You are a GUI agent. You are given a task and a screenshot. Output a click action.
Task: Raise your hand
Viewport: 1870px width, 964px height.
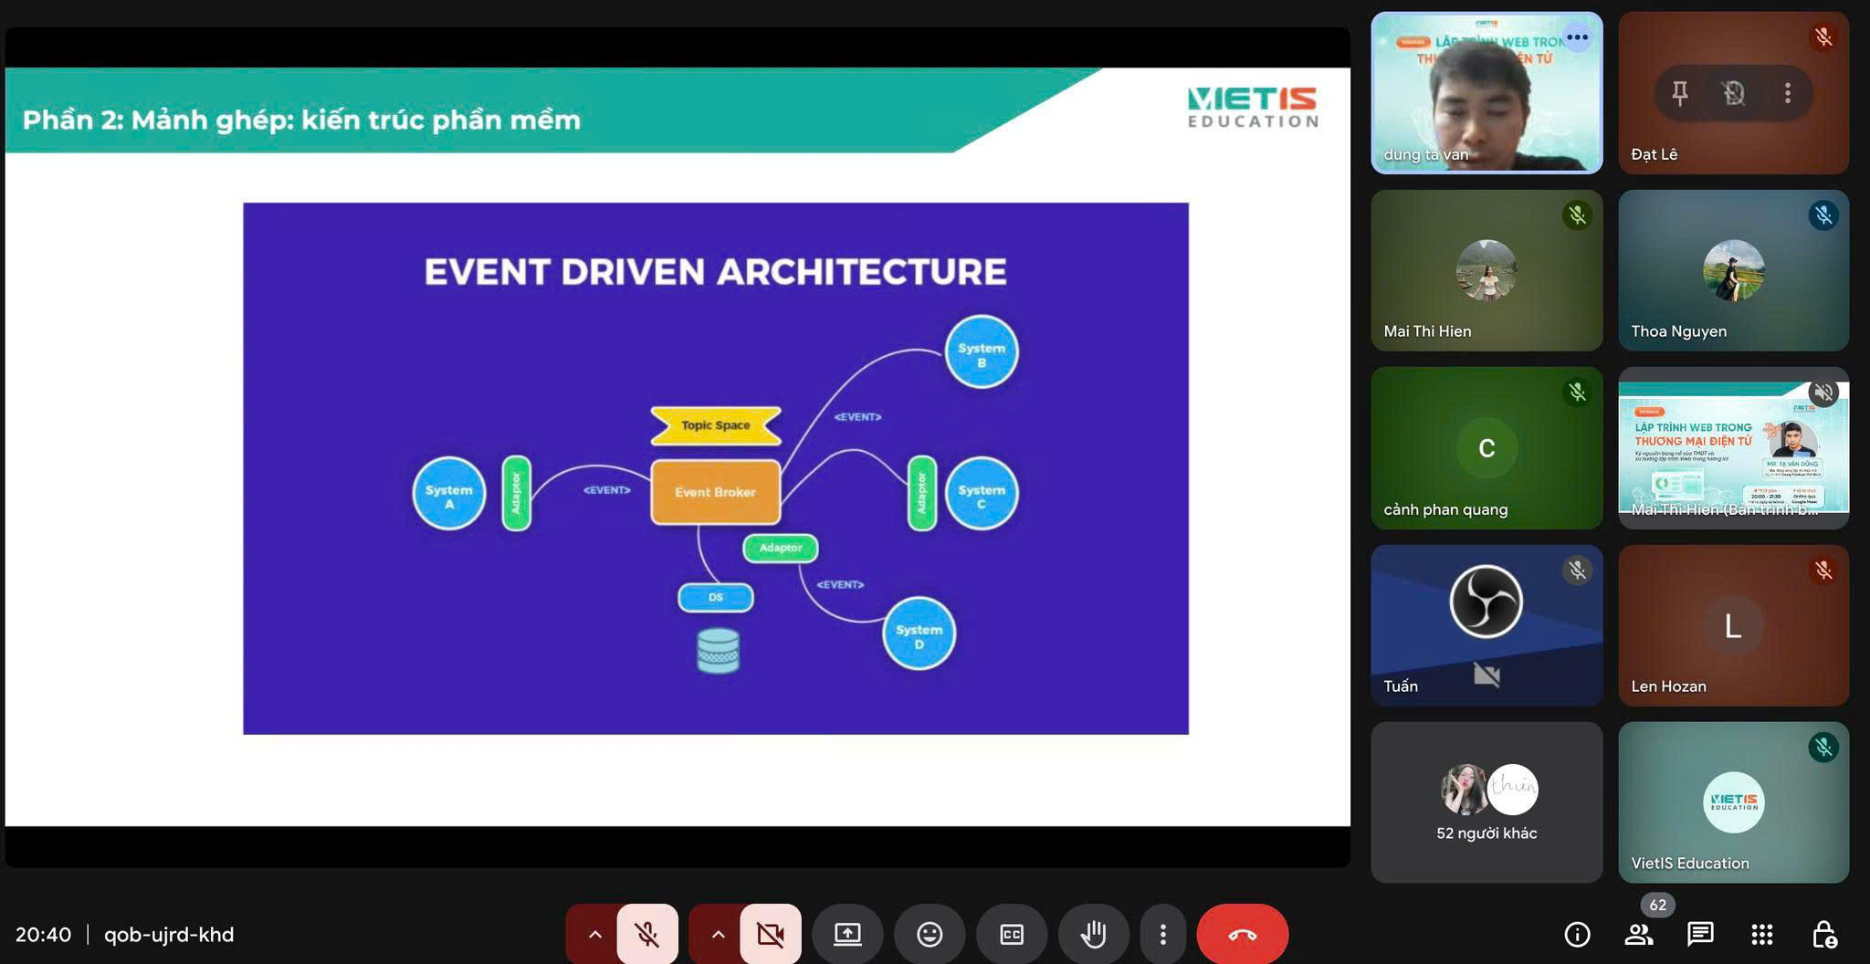[x=1093, y=934]
